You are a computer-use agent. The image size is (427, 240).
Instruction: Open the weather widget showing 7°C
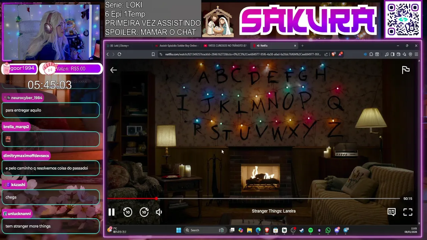pyautogui.click(x=117, y=230)
